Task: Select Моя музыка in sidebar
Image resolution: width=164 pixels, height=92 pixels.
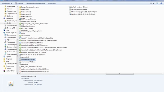Action: pos(11,6)
